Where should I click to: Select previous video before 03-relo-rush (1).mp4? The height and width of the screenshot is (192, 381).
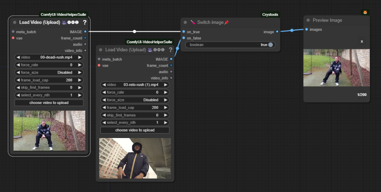click(104, 85)
